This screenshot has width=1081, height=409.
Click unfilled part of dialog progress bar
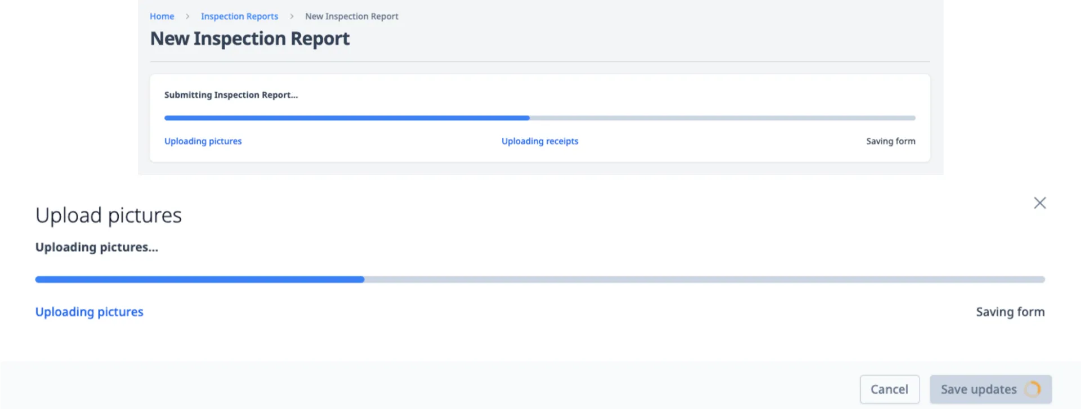[x=704, y=280]
